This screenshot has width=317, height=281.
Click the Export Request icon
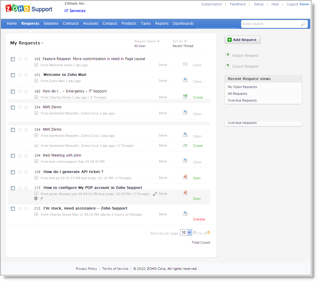coord(228,66)
